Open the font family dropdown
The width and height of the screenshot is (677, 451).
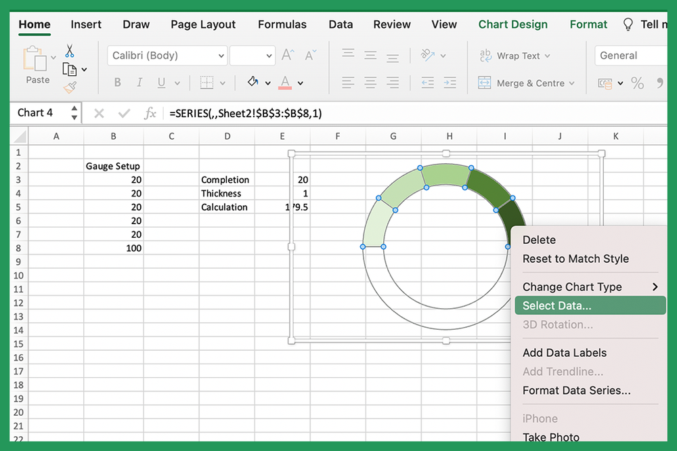[220, 55]
